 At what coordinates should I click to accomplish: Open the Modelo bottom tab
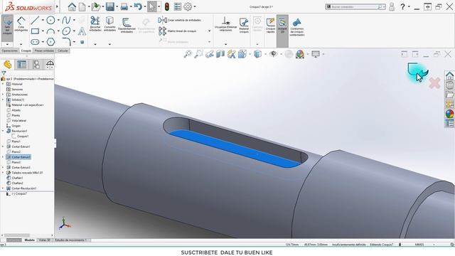(x=29, y=240)
